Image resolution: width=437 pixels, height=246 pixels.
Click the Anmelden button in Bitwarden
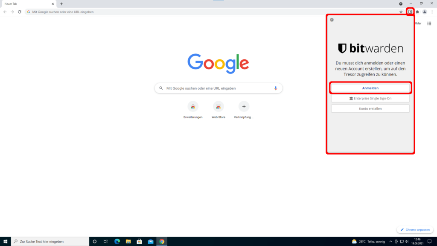[x=370, y=88]
